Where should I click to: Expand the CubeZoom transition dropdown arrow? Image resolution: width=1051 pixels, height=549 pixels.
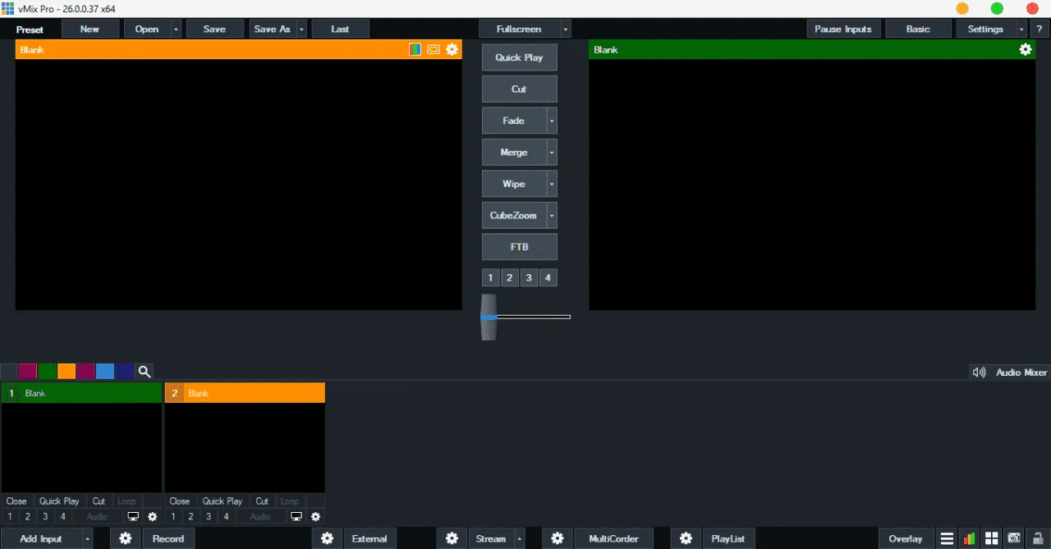coord(552,215)
